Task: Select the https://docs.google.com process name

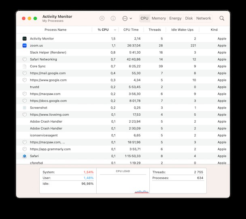Action: tap(48, 101)
